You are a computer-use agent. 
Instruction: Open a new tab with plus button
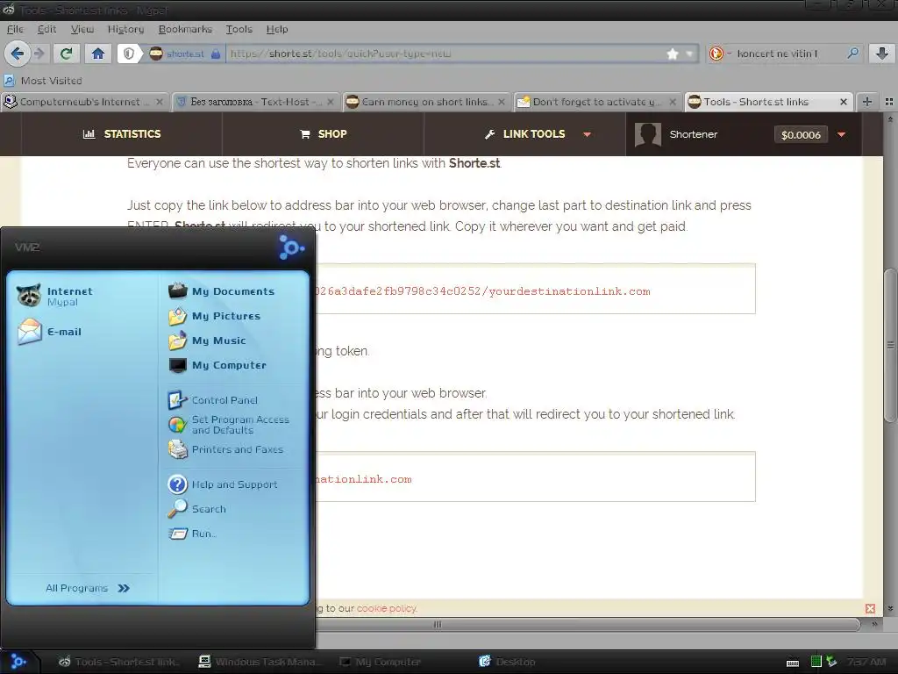[x=867, y=102]
